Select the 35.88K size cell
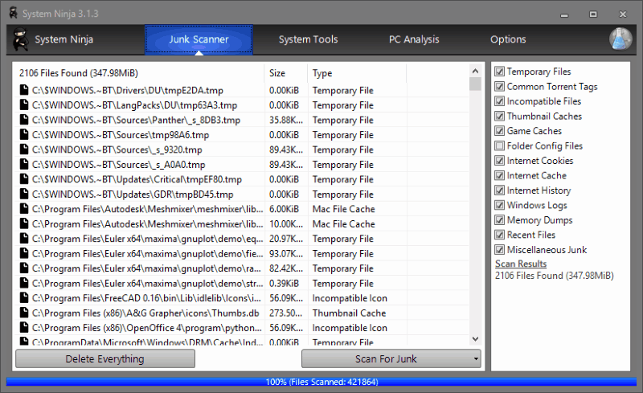 pos(286,120)
